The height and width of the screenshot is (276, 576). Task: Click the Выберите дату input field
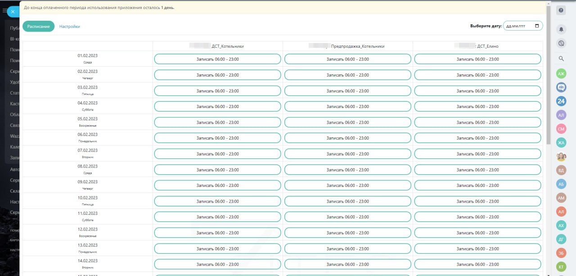(x=518, y=26)
